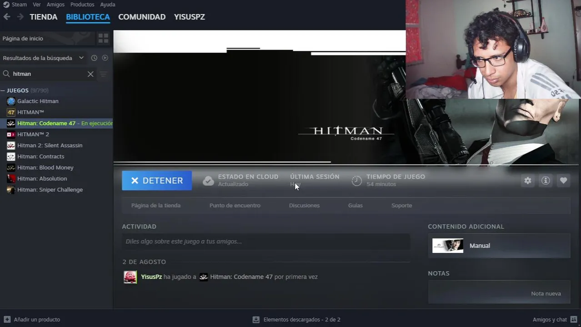
Task: Switch to the BIBLIOTECA tab
Action: [88, 17]
